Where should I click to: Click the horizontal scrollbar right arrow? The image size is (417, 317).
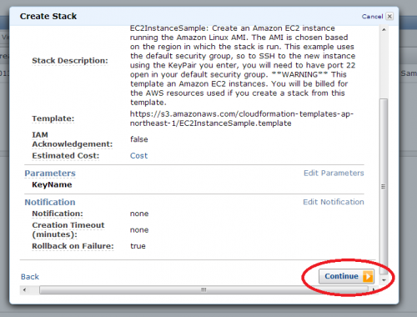click(373, 289)
